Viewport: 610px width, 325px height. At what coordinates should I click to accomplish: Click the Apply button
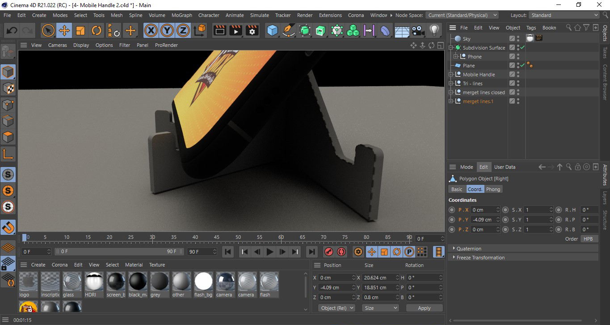[x=424, y=308]
